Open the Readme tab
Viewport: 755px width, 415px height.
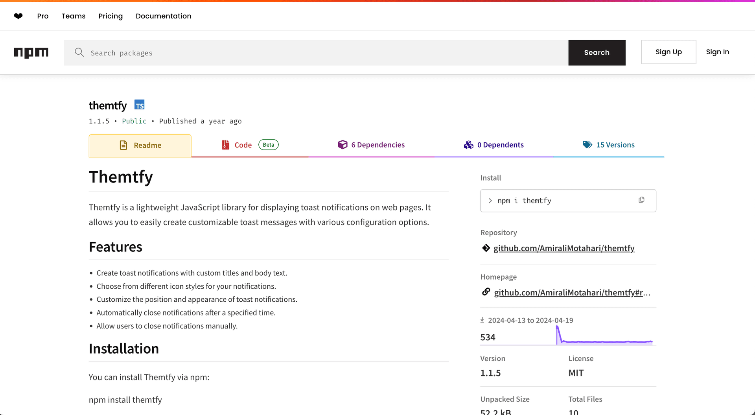tap(140, 146)
